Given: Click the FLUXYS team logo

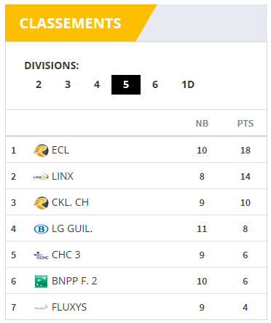Looking at the screenshot, I should pos(41,308).
